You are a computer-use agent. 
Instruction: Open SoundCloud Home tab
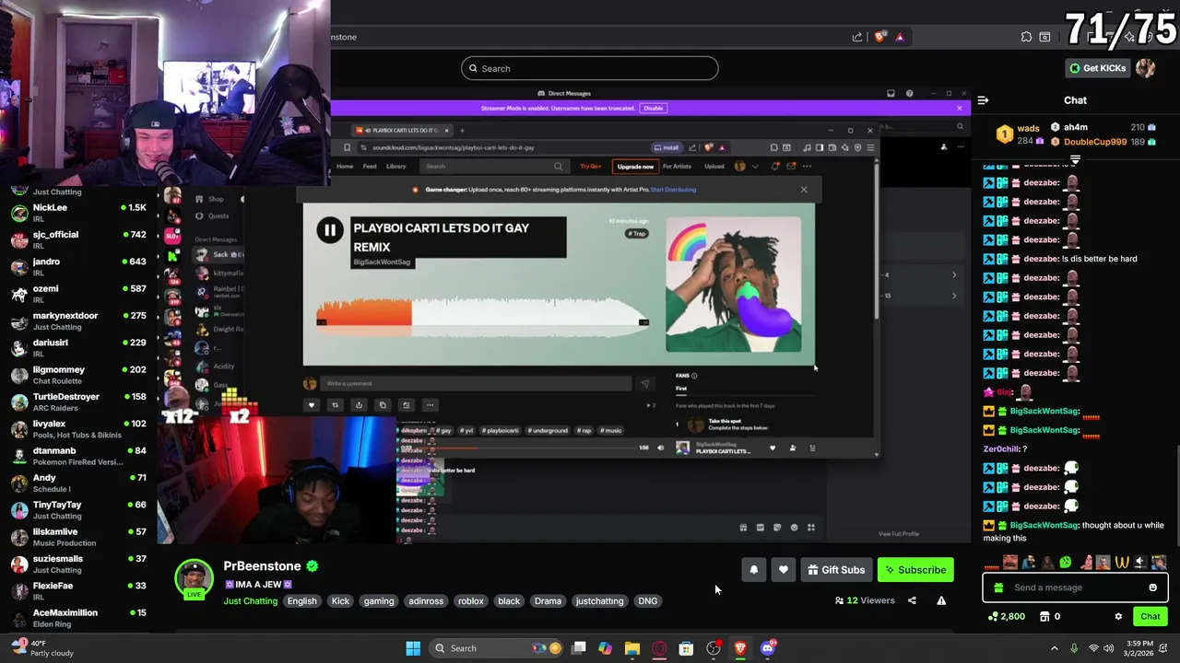click(x=345, y=167)
